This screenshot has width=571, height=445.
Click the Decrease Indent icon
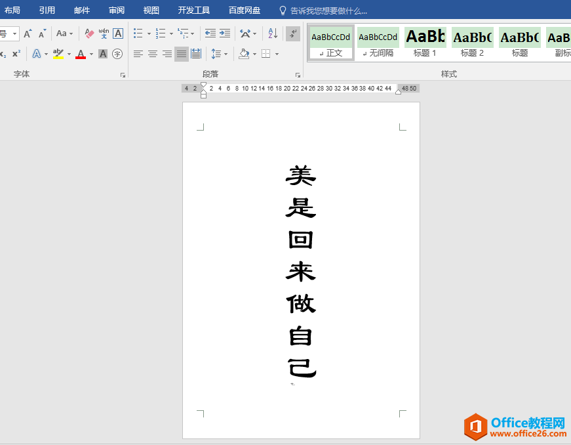click(x=210, y=33)
